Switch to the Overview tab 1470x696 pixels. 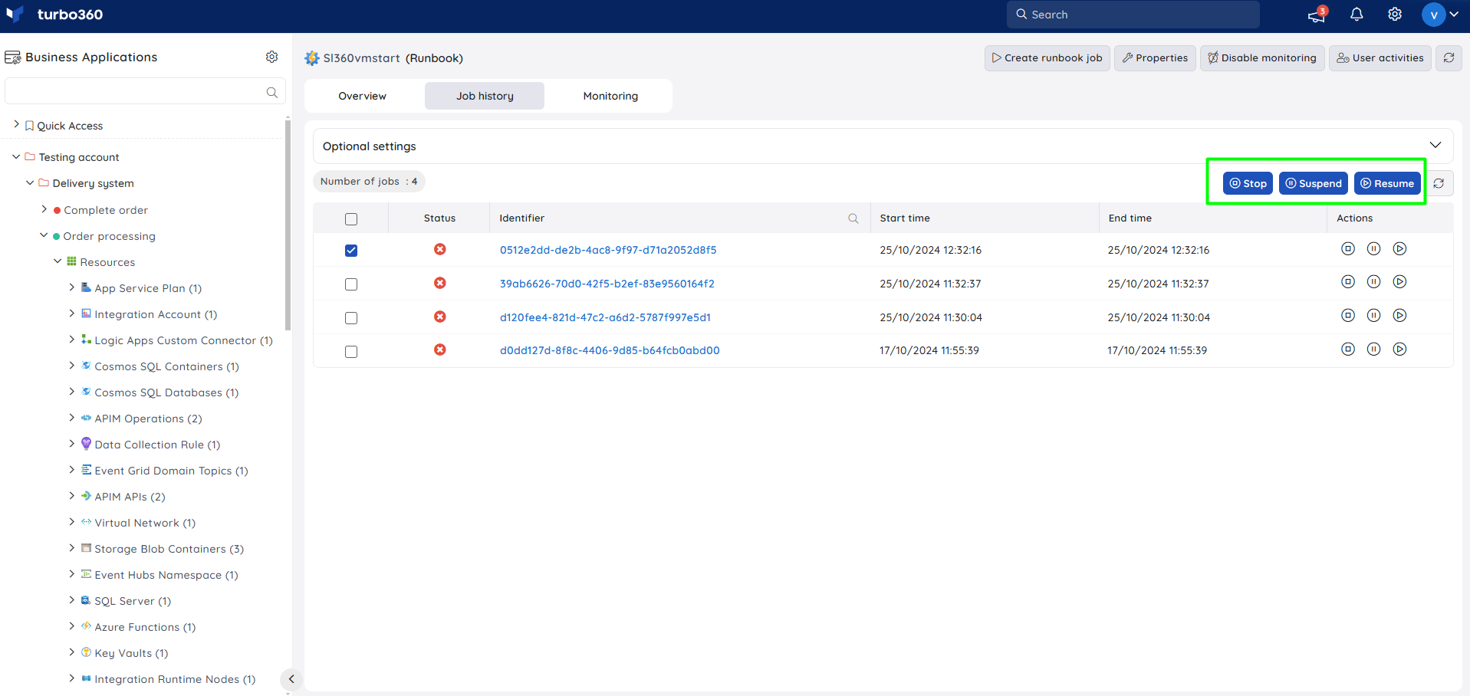click(x=363, y=96)
